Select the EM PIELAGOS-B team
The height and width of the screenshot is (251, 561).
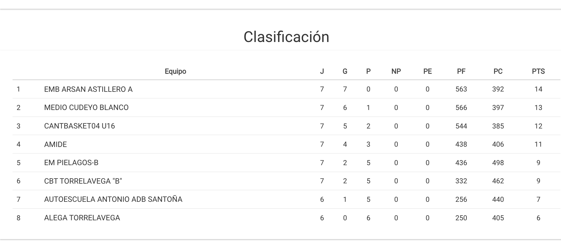(71, 163)
